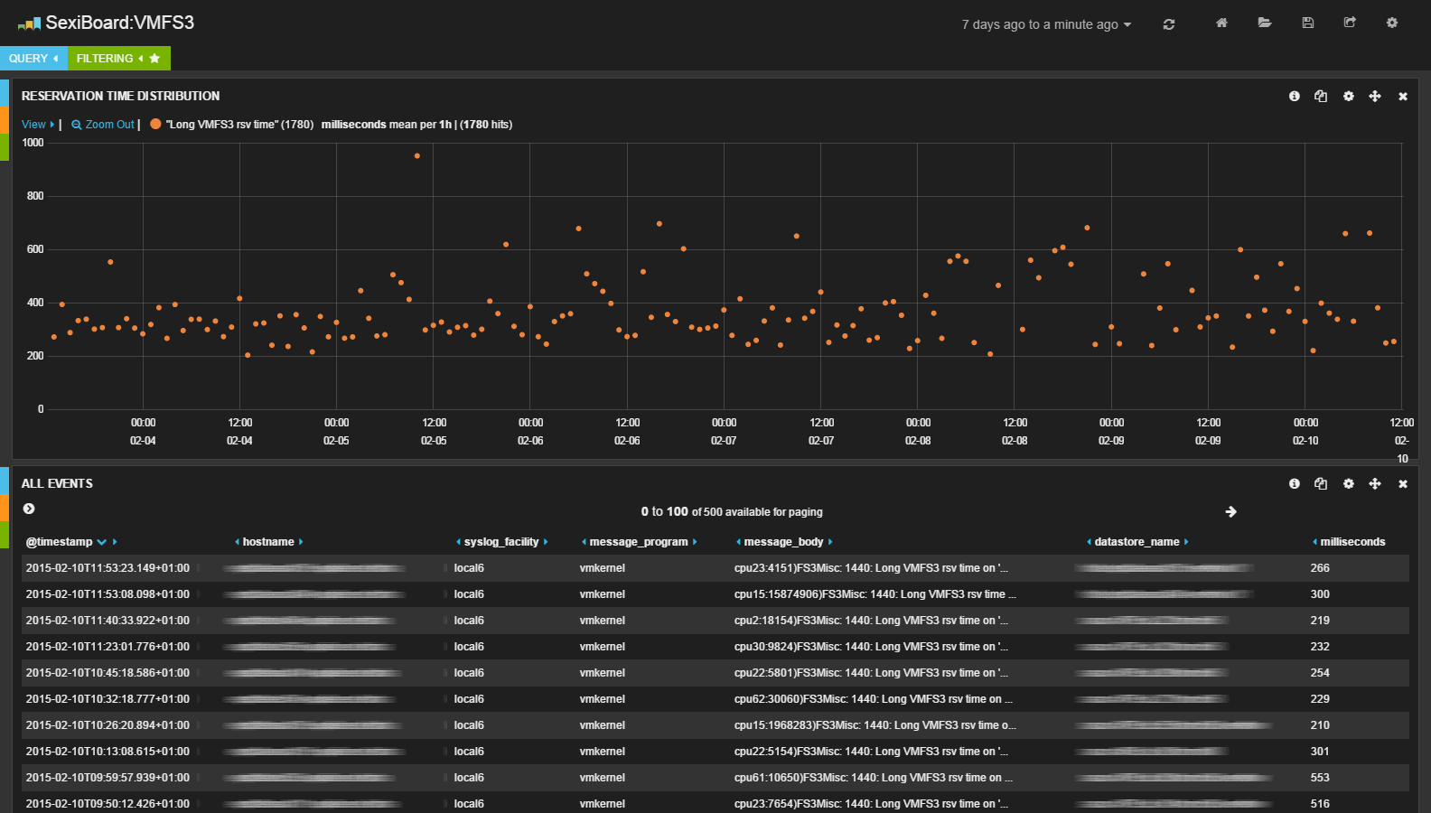Click the message_program column header
This screenshot has width=1431, height=813.
[639, 542]
